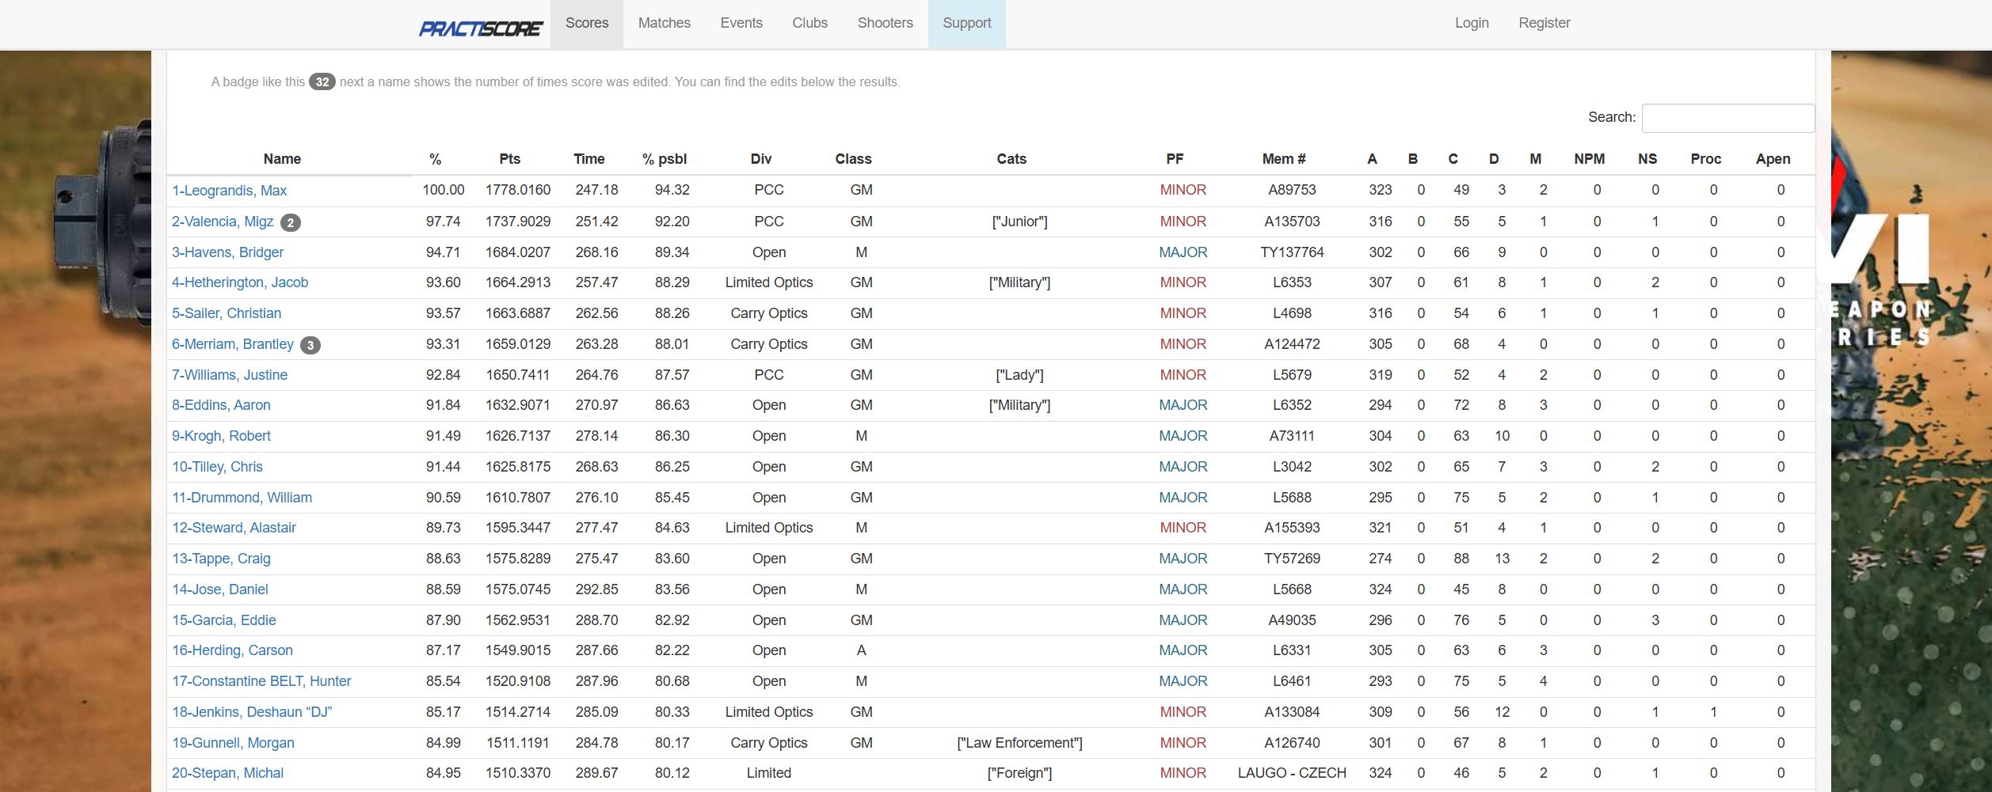This screenshot has height=792, width=1992.
Task: Open shooter 7-Williams, Justine
Action: (230, 375)
